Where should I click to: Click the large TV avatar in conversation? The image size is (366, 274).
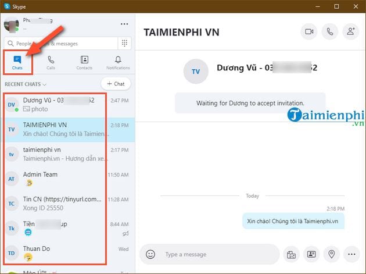point(196,72)
